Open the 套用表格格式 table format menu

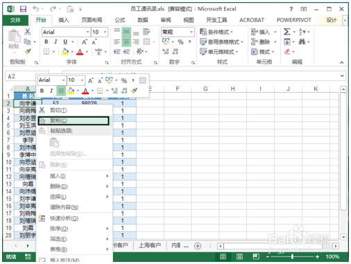point(222,42)
